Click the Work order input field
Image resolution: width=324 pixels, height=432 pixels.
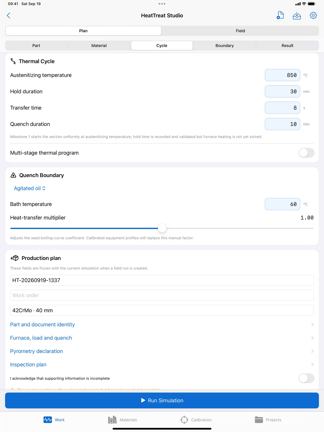click(162, 295)
